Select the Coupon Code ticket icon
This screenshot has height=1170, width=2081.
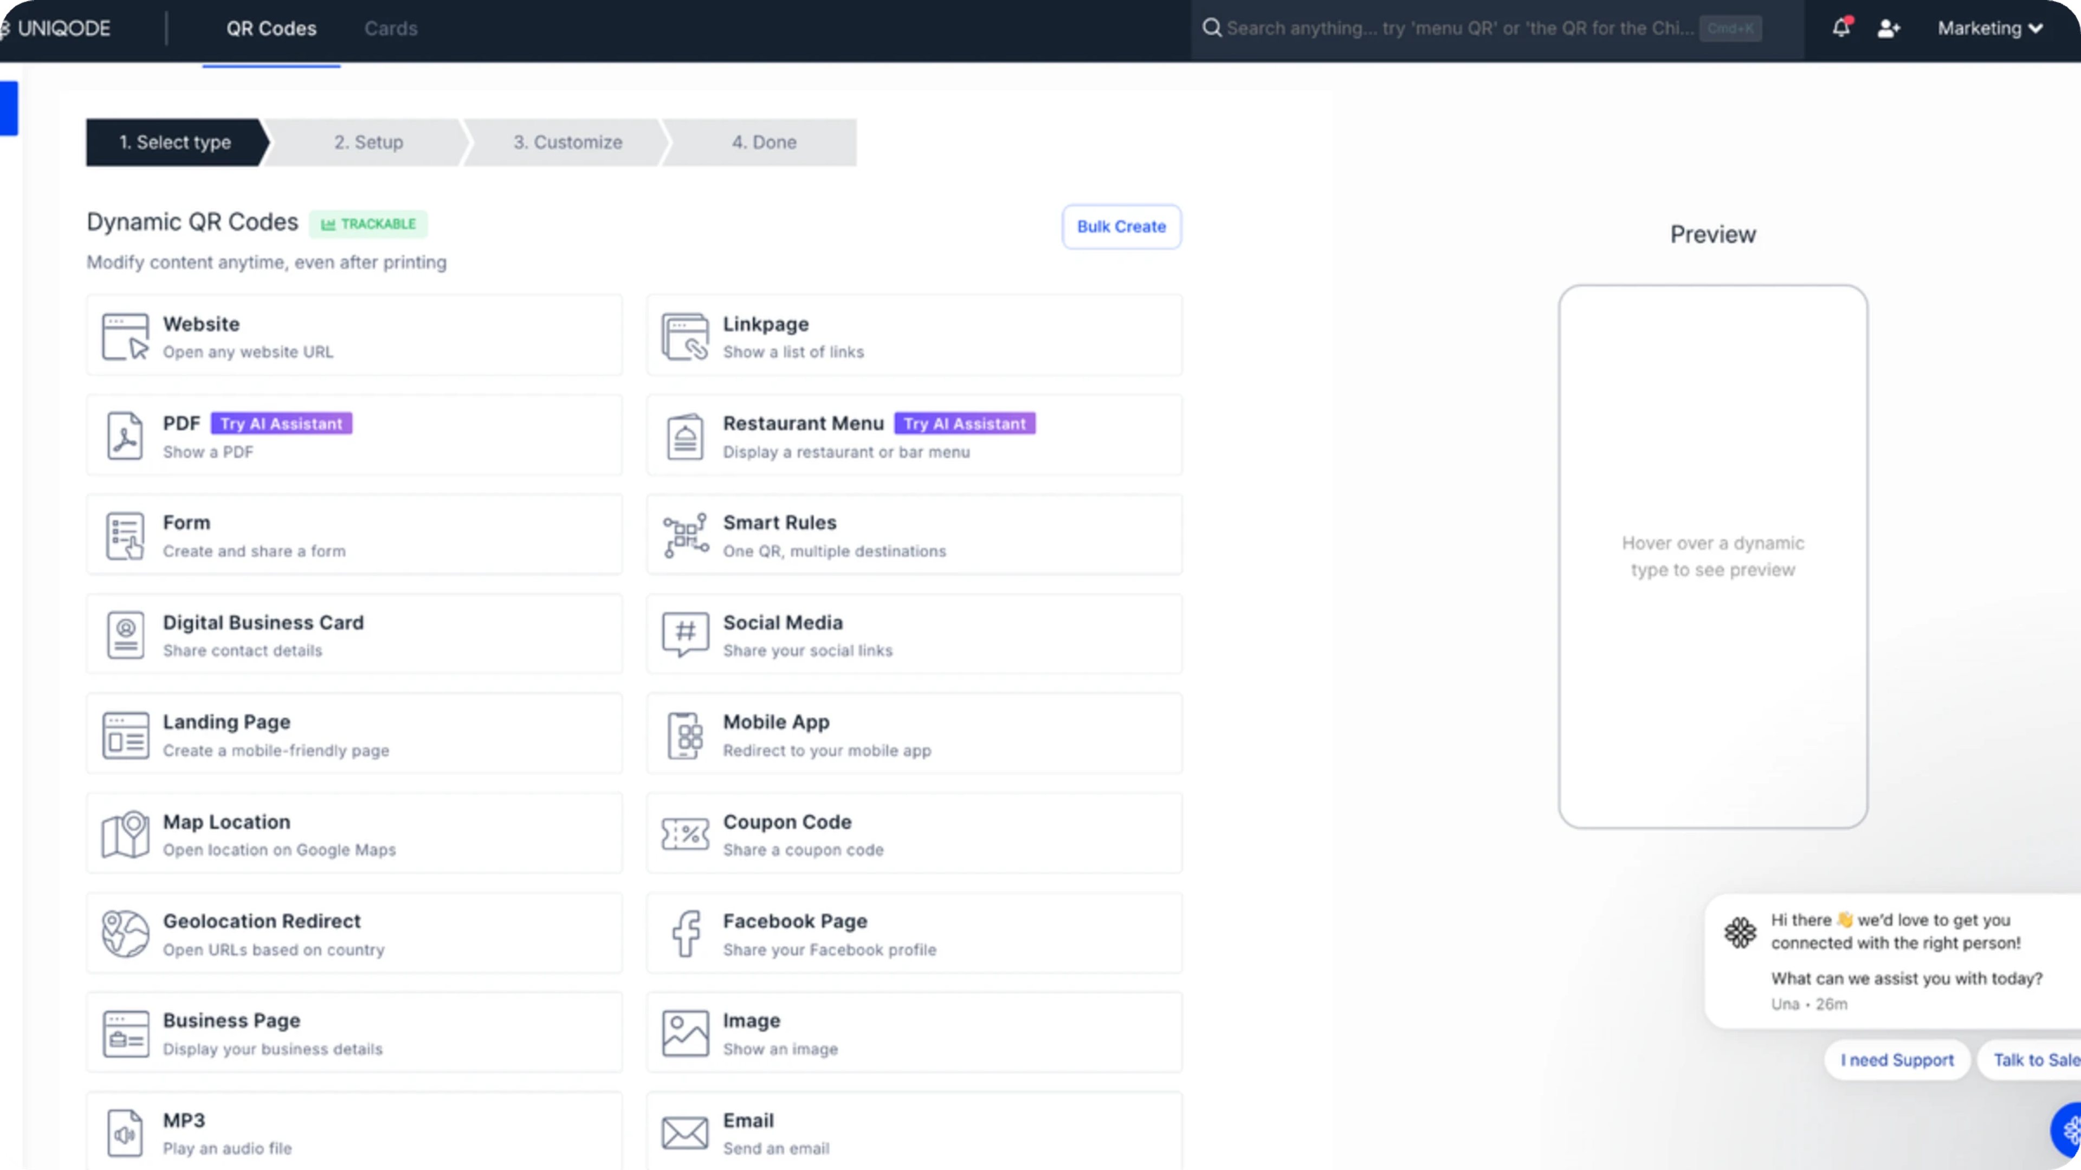pos(685,834)
